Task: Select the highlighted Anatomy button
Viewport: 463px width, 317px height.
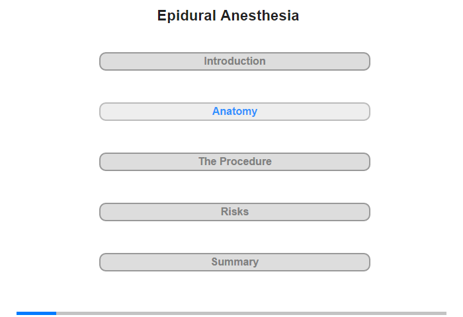Action: [234, 112]
